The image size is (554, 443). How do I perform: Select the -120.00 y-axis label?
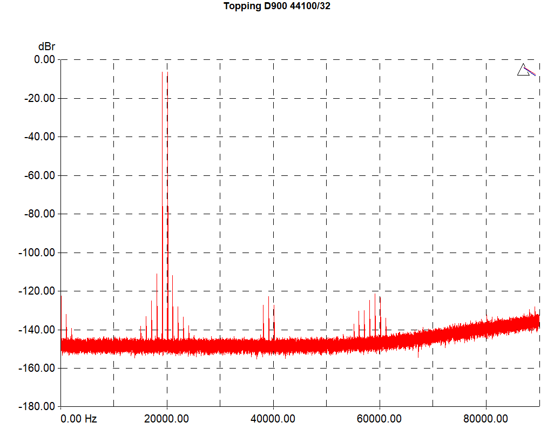37,291
